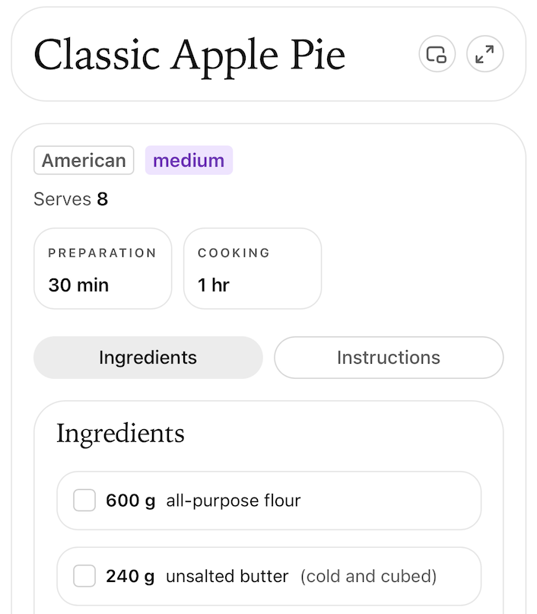This screenshot has width=537, height=614.
Task: Expand recipe to fullscreen
Action: [x=485, y=55]
